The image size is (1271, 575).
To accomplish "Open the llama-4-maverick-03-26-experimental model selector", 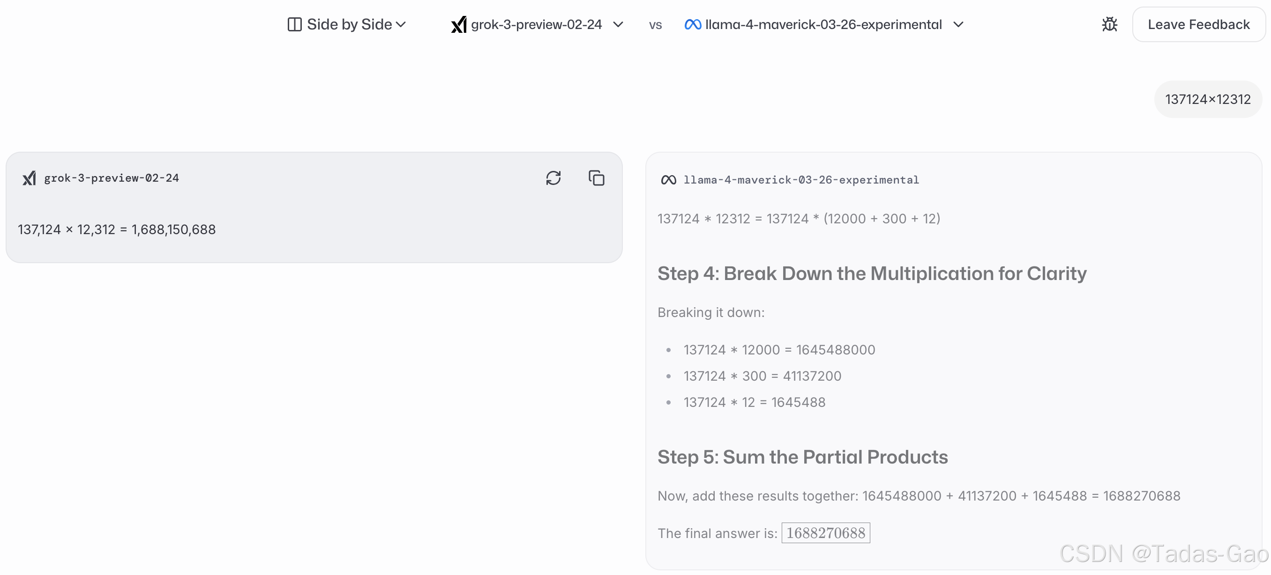I will 823,24.
